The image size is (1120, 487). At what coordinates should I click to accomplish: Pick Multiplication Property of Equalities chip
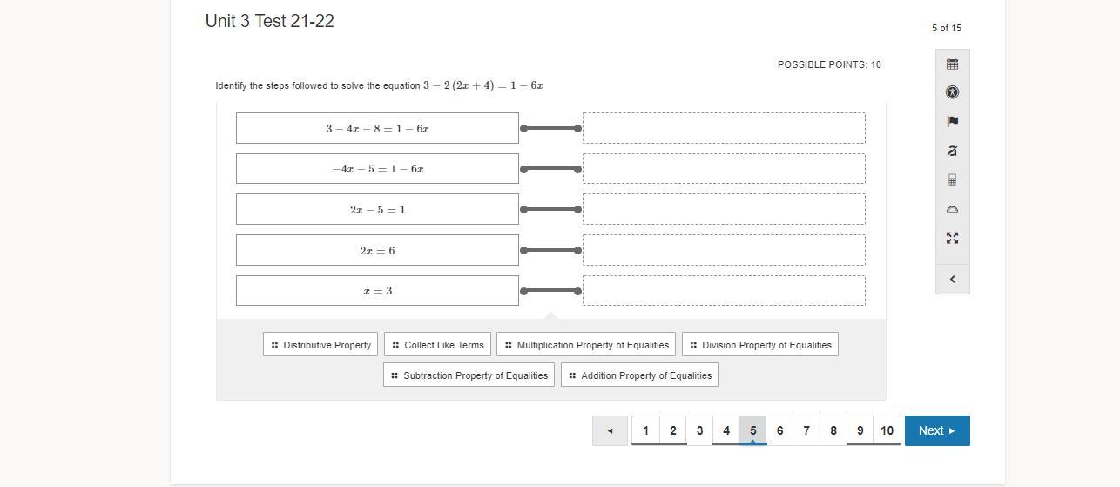click(586, 345)
